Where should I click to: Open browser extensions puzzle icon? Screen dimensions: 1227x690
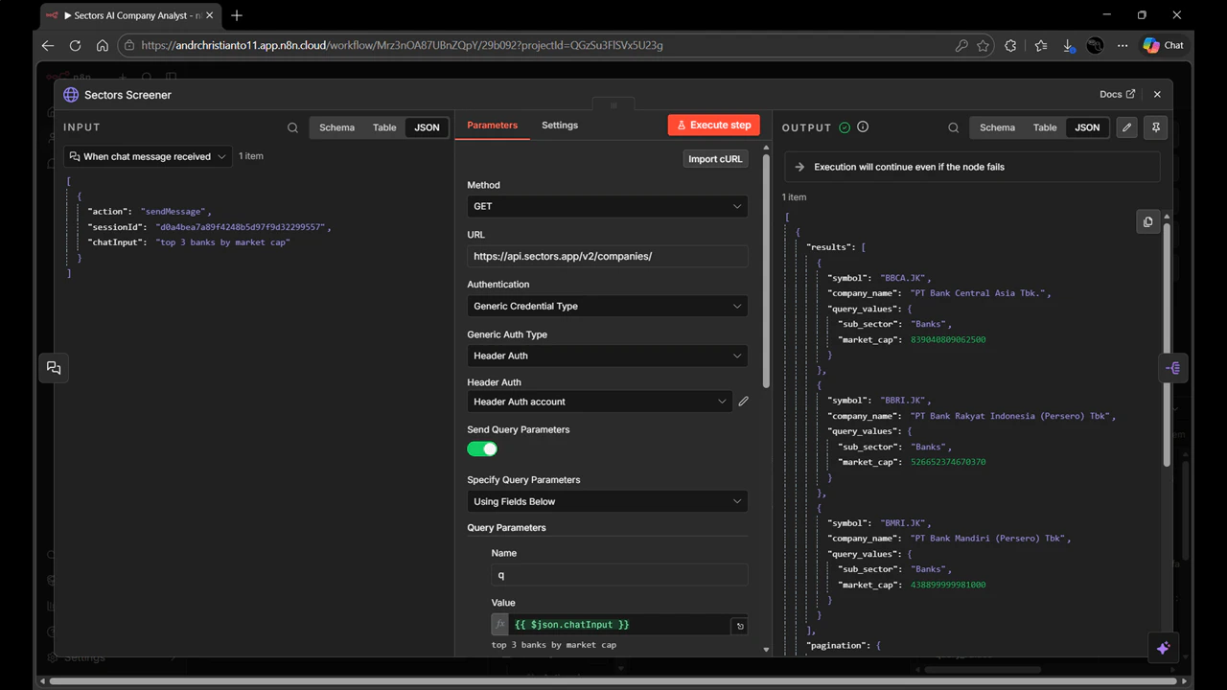click(1010, 45)
